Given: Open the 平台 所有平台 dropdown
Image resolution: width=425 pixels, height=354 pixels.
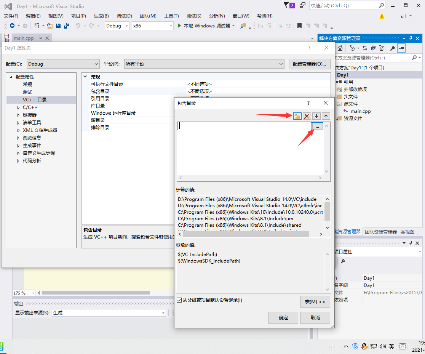Looking at the screenshot, I should (x=204, y=64).
